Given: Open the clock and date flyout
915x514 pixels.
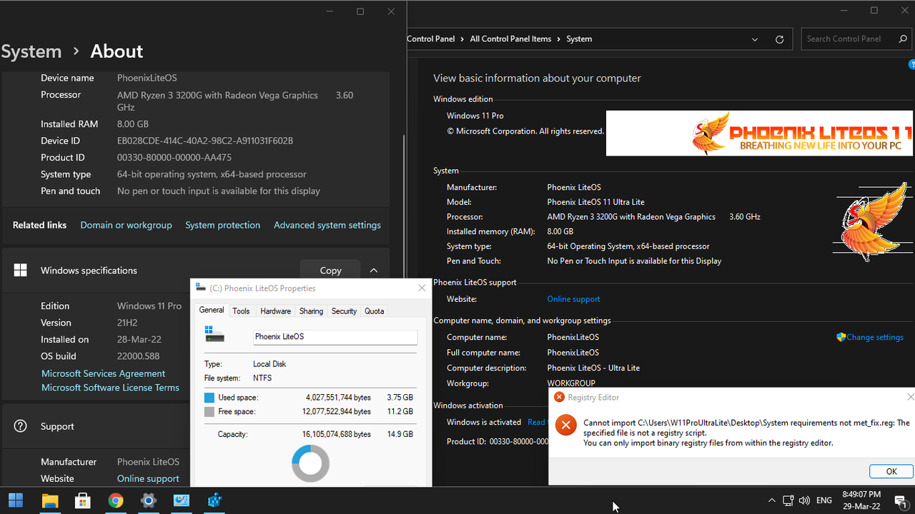Looking at the screenshot, I should pos(861,500).
